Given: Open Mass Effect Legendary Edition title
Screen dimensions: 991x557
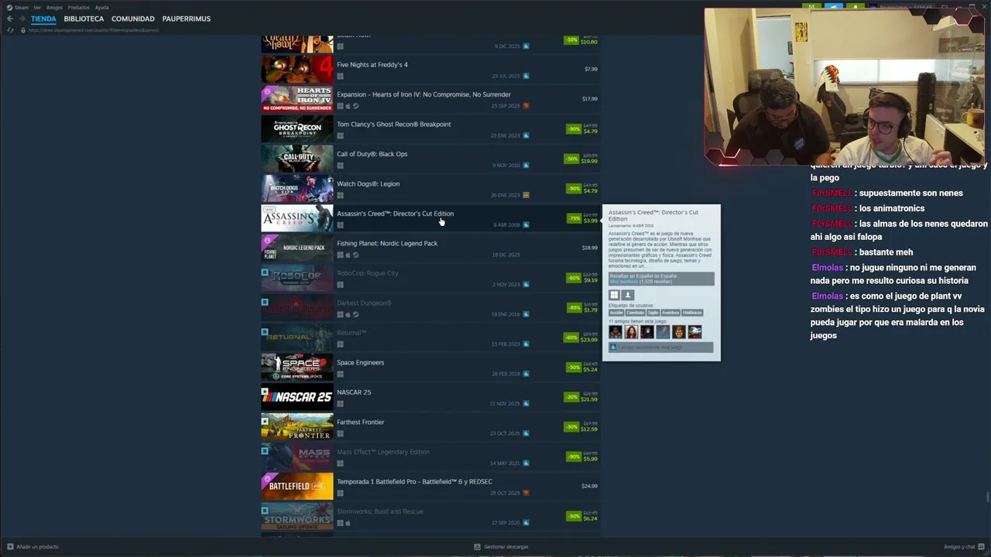Looking at the screenshot, I should point(383,452).
